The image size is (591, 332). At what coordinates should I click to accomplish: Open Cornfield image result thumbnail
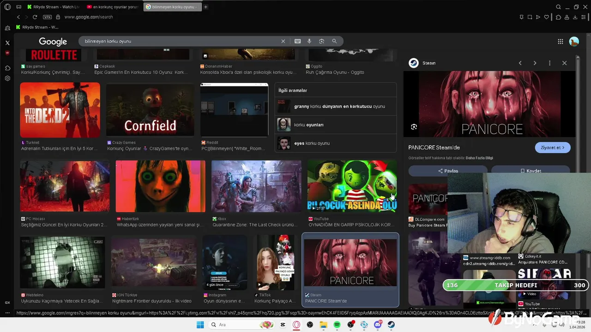click(x=150, y=110)
